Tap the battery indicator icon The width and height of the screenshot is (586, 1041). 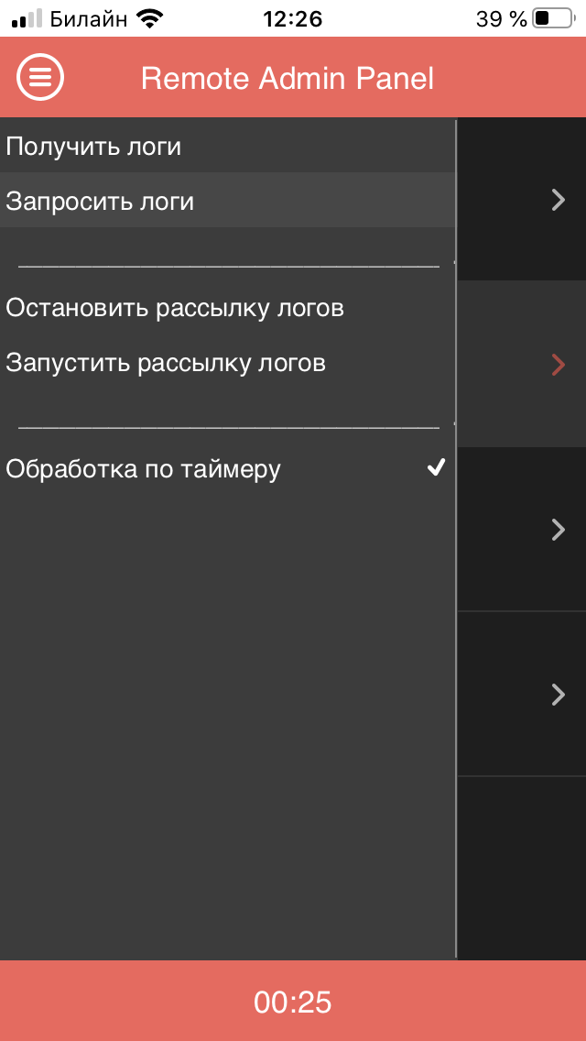(554, 18)
